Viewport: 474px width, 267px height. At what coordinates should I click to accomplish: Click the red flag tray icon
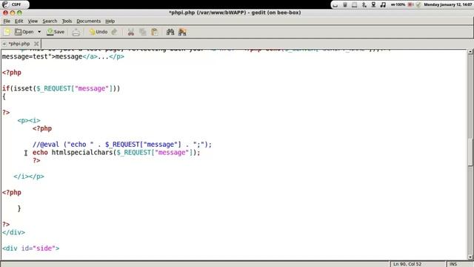click(x=410, y=4)
